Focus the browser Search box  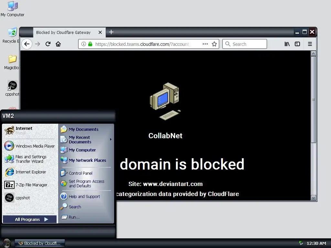pyautogui.click(x=244, y=44)
